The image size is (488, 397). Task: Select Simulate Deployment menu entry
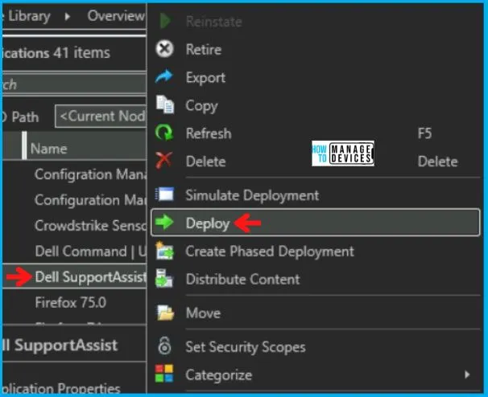[x=316, y=195]
